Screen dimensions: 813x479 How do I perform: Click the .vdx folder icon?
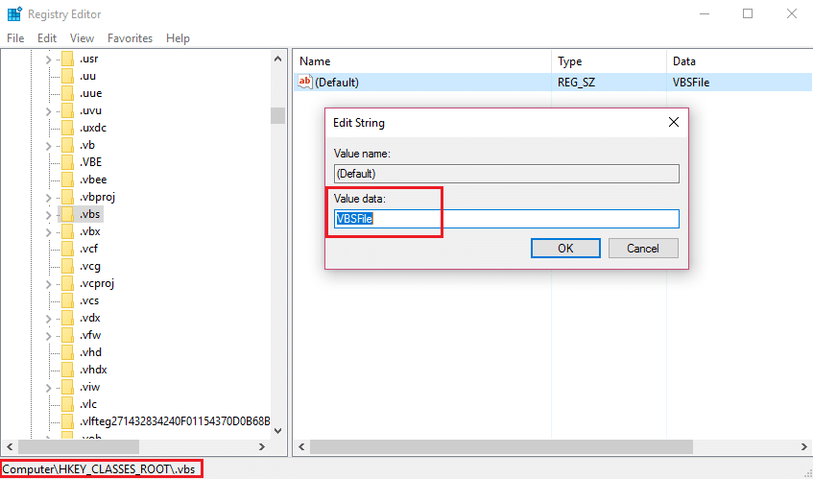pyautogui.click(x=68, y=319)
